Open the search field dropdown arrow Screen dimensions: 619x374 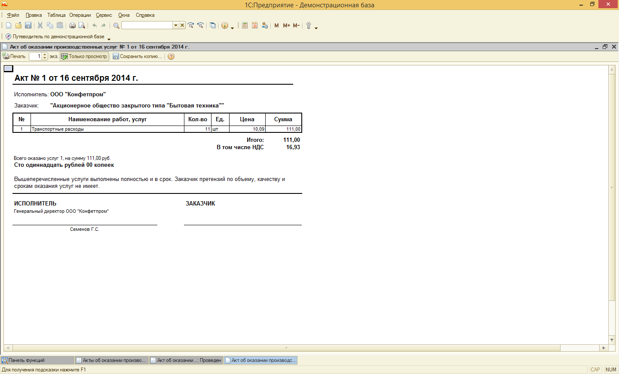click(x=175, y=25)
